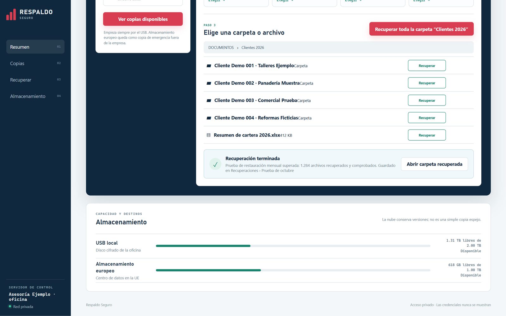The height and width of the screenshot is (316, 506).
Task: Open the recovered folder via Abrir carpeta recuperada
Action: [435, 164]
